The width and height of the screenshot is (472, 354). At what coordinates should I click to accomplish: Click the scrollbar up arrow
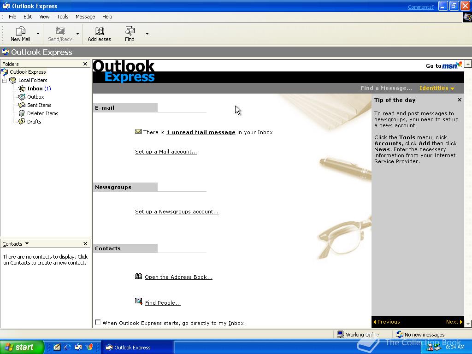click(468, 64)
